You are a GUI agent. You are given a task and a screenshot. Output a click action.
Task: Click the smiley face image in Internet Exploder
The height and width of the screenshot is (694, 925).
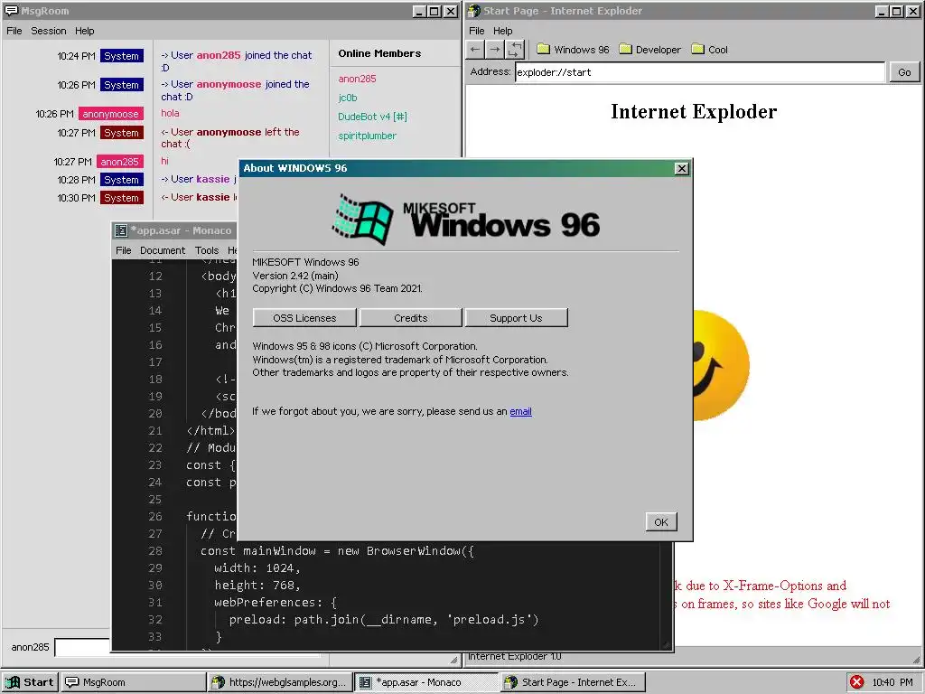click(x=721, y=366)
